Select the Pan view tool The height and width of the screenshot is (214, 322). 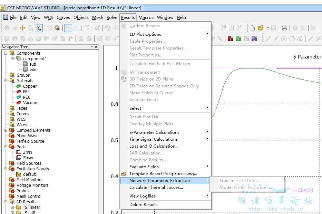click(23, 28)
